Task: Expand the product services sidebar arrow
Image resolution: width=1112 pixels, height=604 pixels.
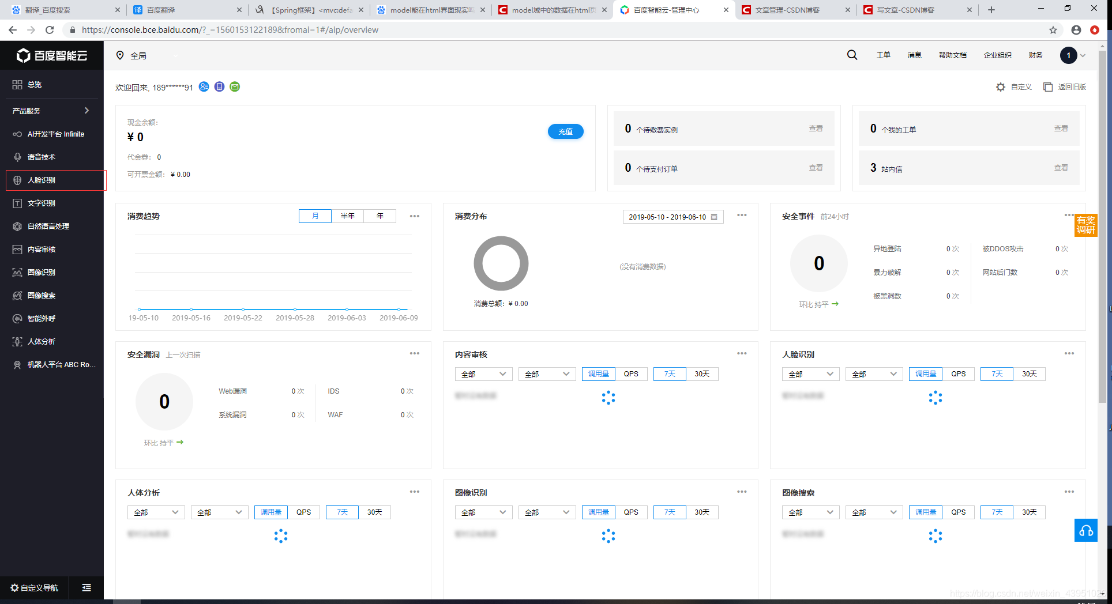Action: tap(87, 110)
